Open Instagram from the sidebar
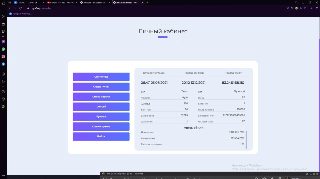 pos(3,57)
